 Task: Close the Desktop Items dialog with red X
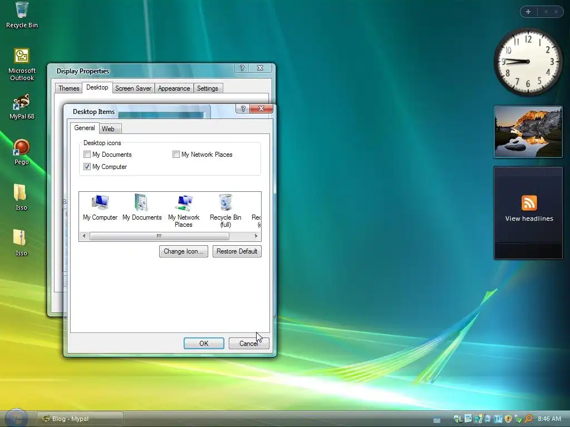(261, 108)
